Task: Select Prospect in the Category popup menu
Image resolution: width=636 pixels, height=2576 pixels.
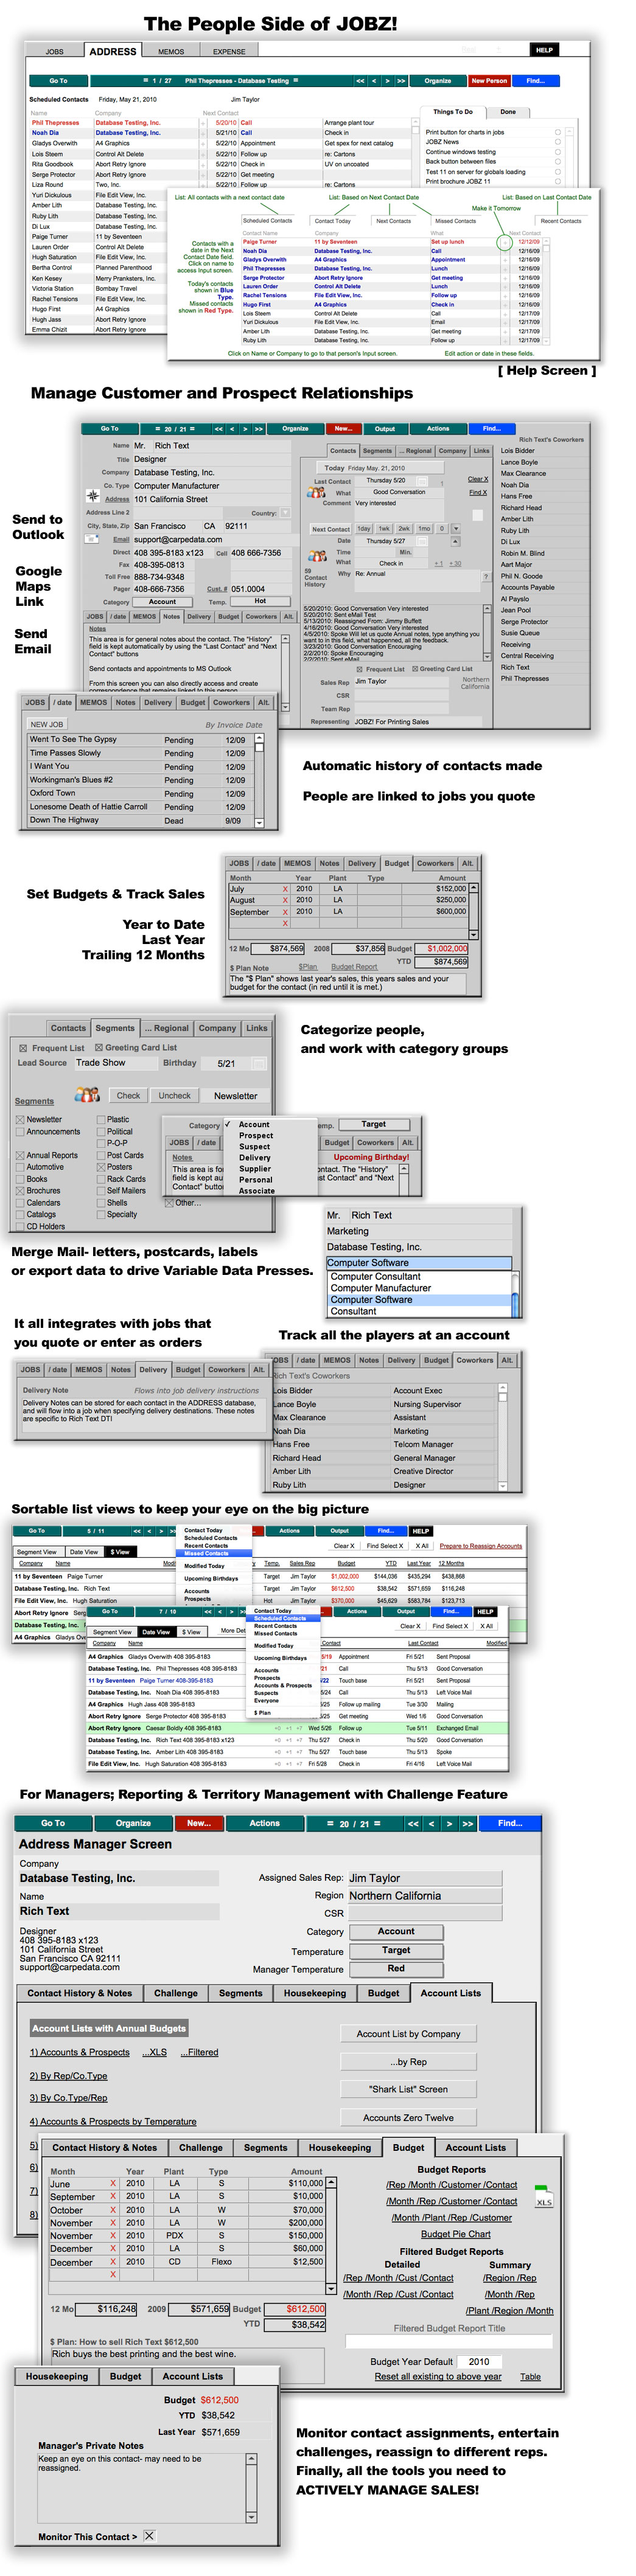Action: tap(256, 1135)
